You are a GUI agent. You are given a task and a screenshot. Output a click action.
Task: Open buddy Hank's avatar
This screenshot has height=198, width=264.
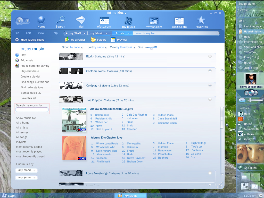click(241, 114)
